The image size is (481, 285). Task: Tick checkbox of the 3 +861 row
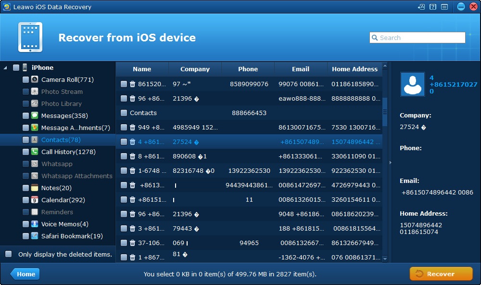click(x=124, y=229)
